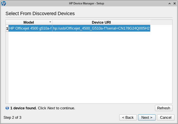Click the Select From Discovered Devices heading
Viewport: 178px width, 124px height.
point(40,14)
